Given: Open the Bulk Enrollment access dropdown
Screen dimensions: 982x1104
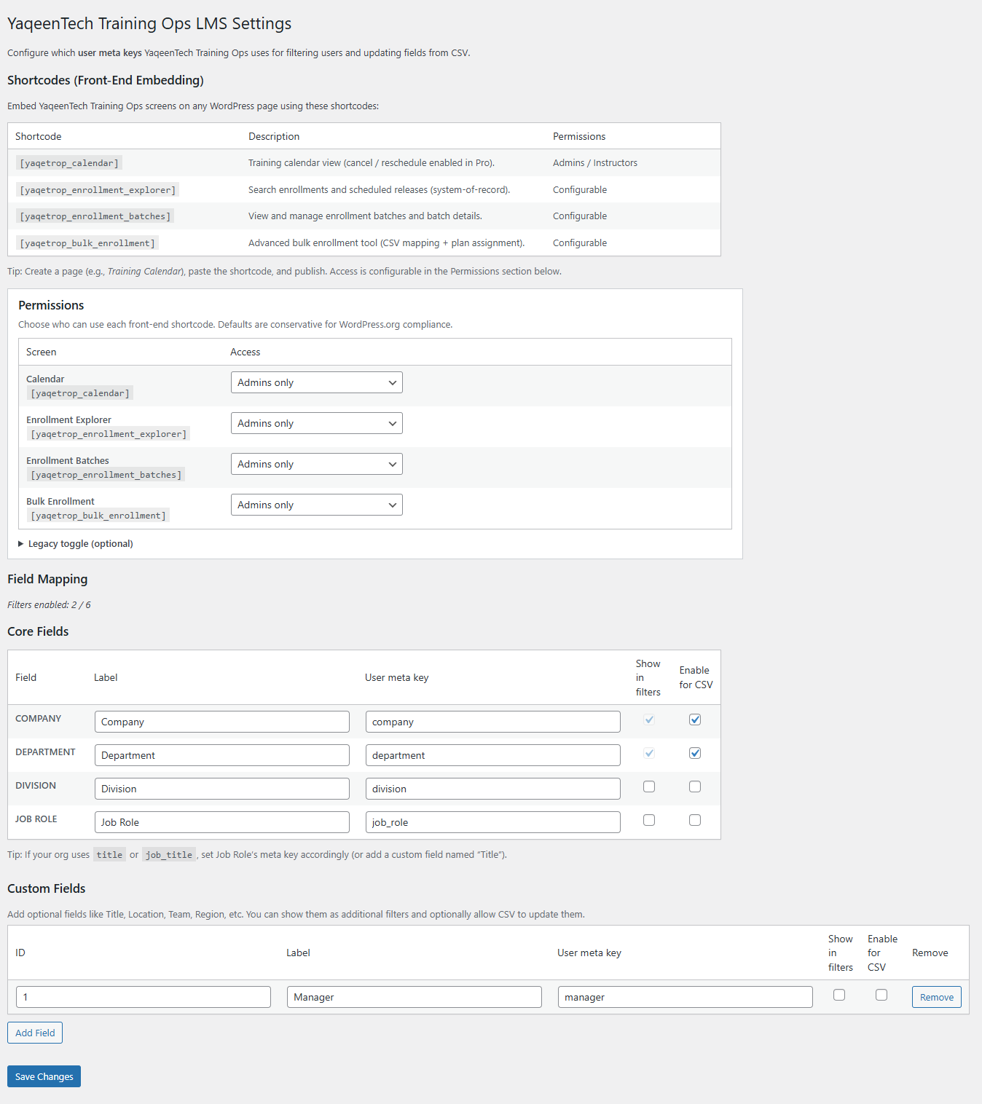Looking at the screenshot, I should coord(316,504).
